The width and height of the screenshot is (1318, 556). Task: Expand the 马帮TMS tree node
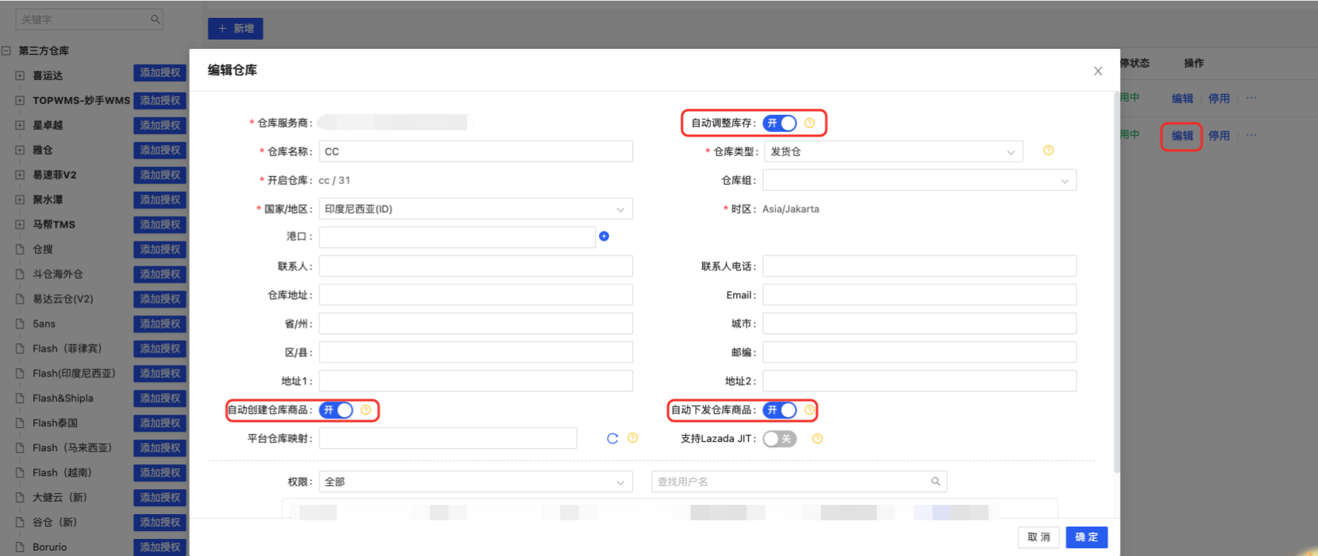tap(20, 224)
